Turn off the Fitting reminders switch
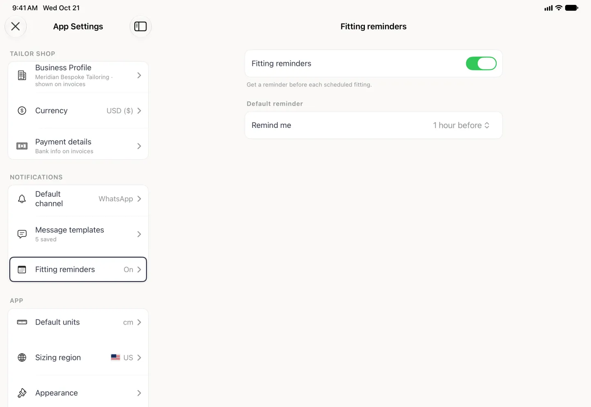 pos(481,64)
